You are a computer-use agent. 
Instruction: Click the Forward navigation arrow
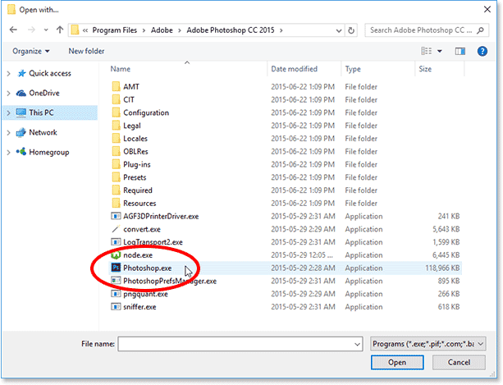click(x=31, y=30)
